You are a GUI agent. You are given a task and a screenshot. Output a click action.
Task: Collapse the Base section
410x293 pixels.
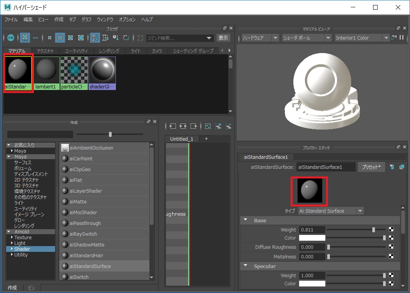pyautogui.click(x=246, y=221)
